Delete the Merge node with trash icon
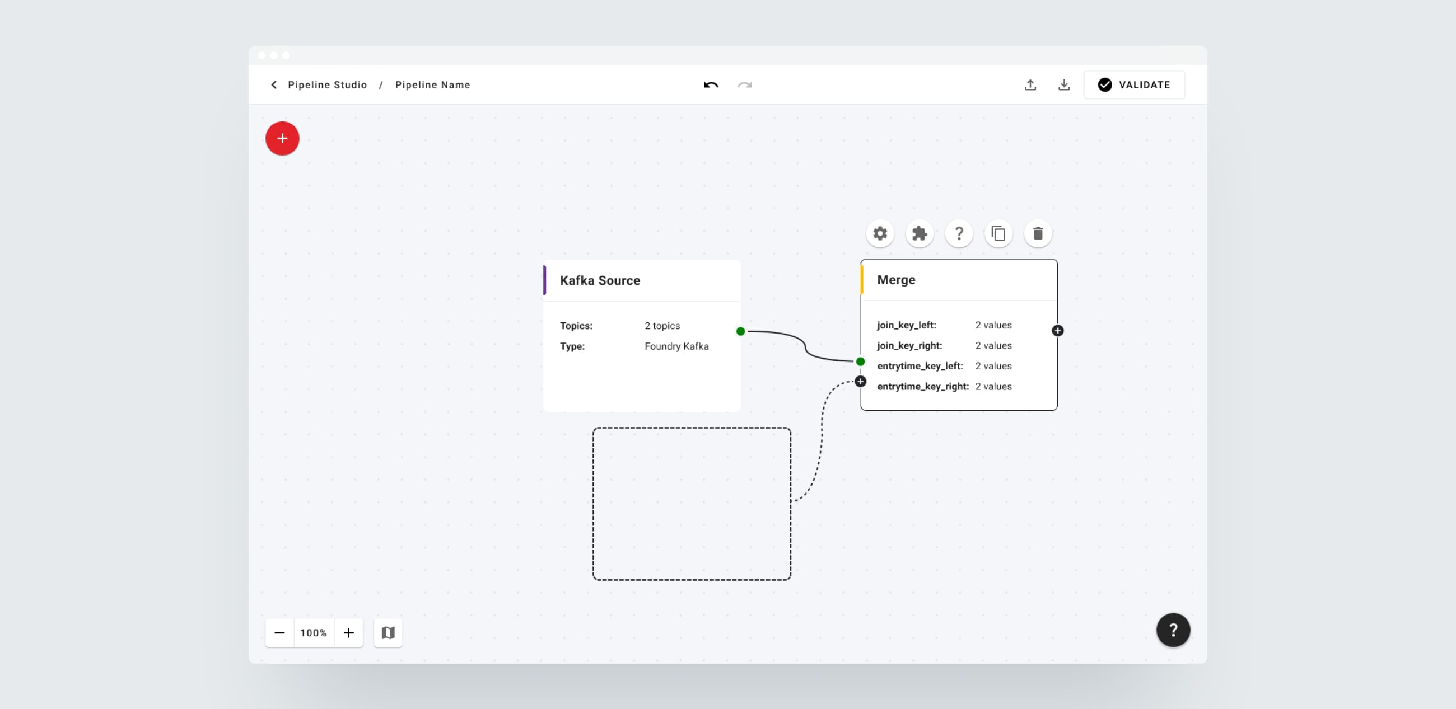This screenshot has height=709, width=1456. pos(1038,233)
